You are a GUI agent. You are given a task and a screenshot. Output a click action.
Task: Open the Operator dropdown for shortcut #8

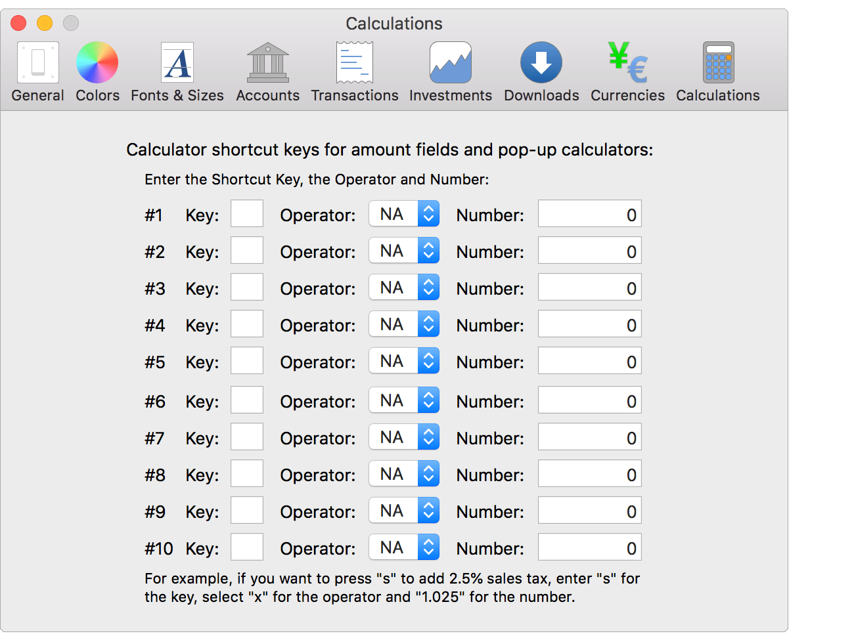[x=404, y=473]
